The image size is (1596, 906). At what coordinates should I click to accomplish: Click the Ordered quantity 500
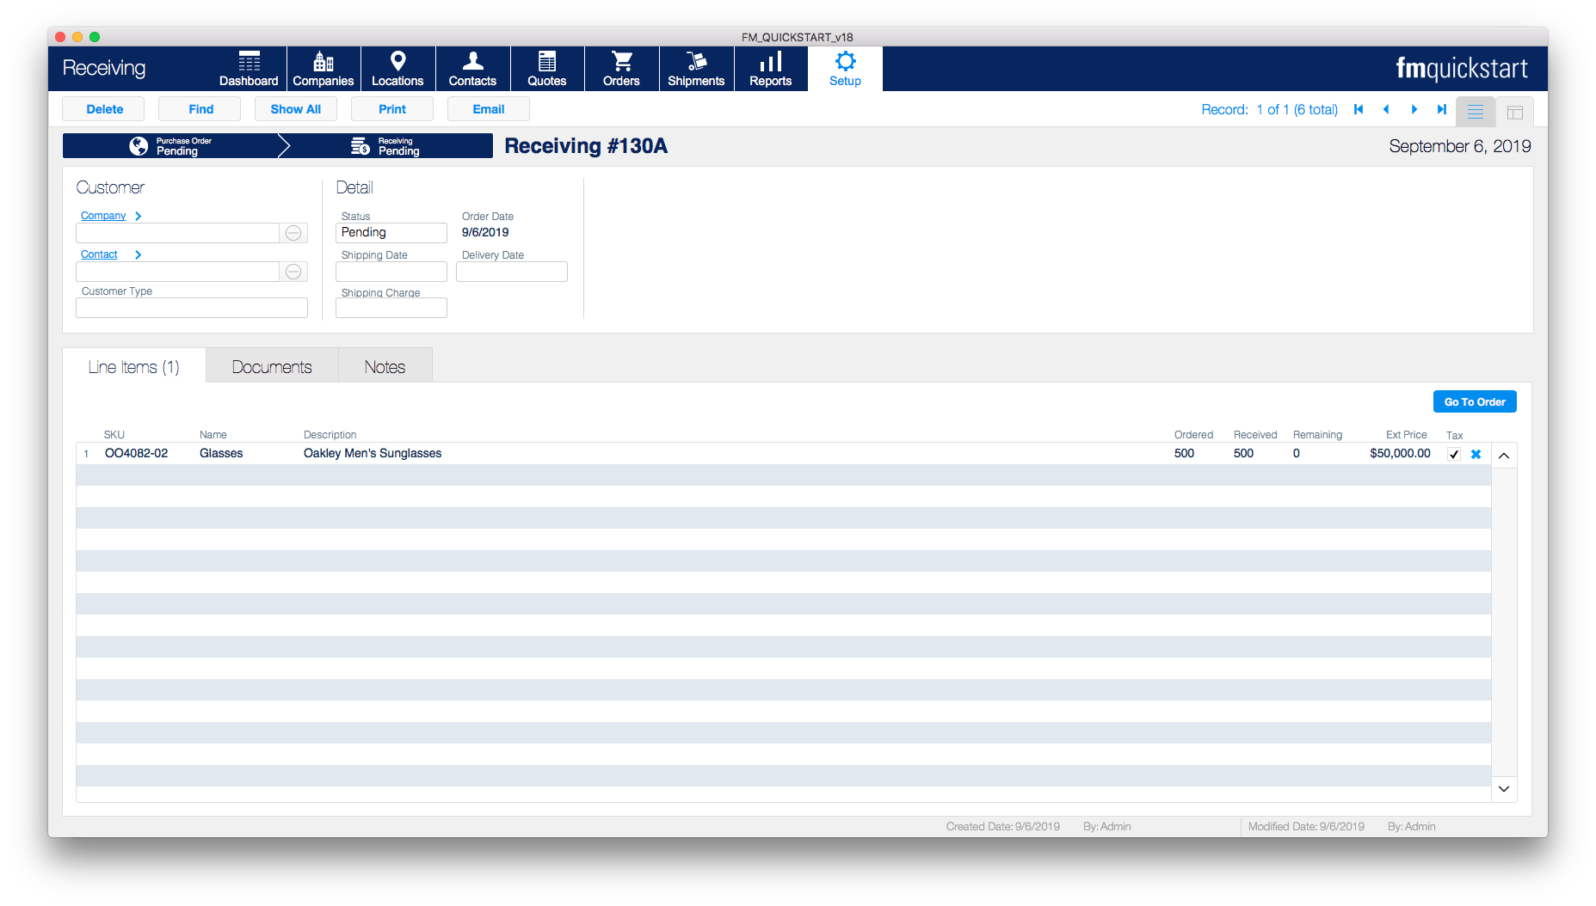(x=1184, y=453)
